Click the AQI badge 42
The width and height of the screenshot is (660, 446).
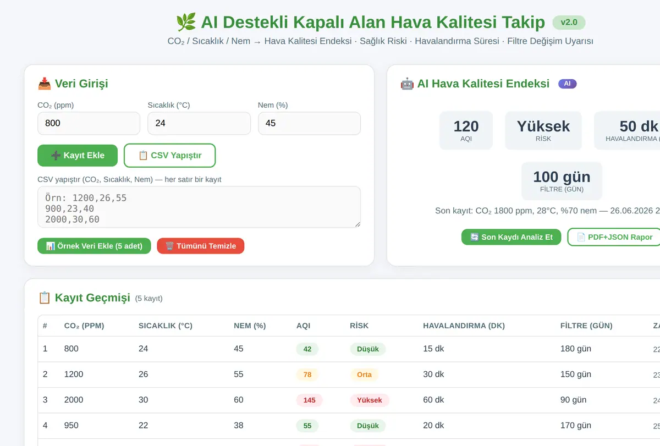click(307, 349)
